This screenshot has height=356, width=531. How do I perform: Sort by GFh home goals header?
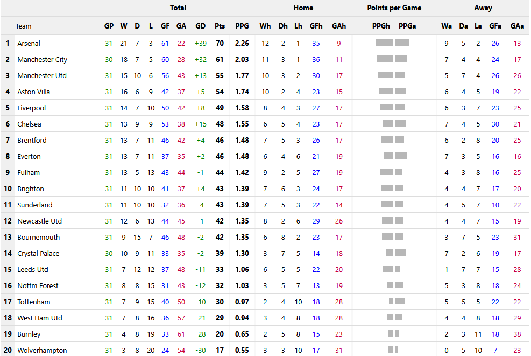coord(316,26)
